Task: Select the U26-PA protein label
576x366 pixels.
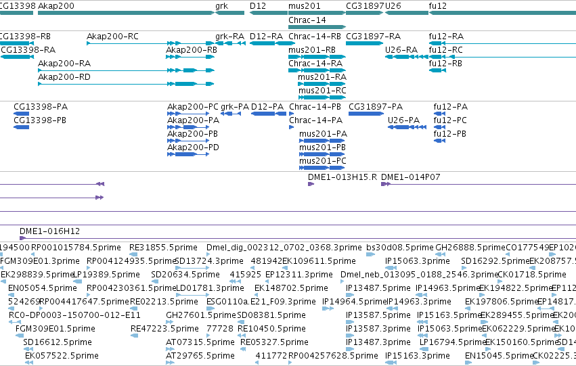Action: click(x=403, y=120)
